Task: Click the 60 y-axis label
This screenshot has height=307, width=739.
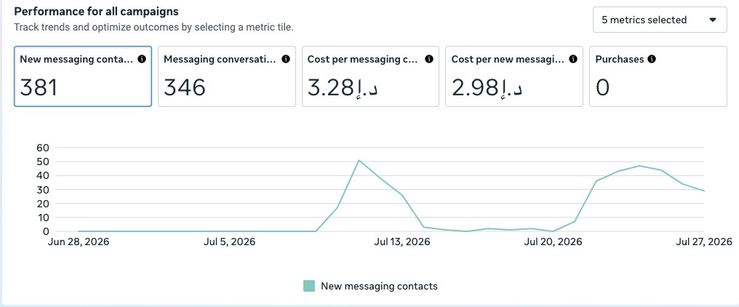Action: 42,148
